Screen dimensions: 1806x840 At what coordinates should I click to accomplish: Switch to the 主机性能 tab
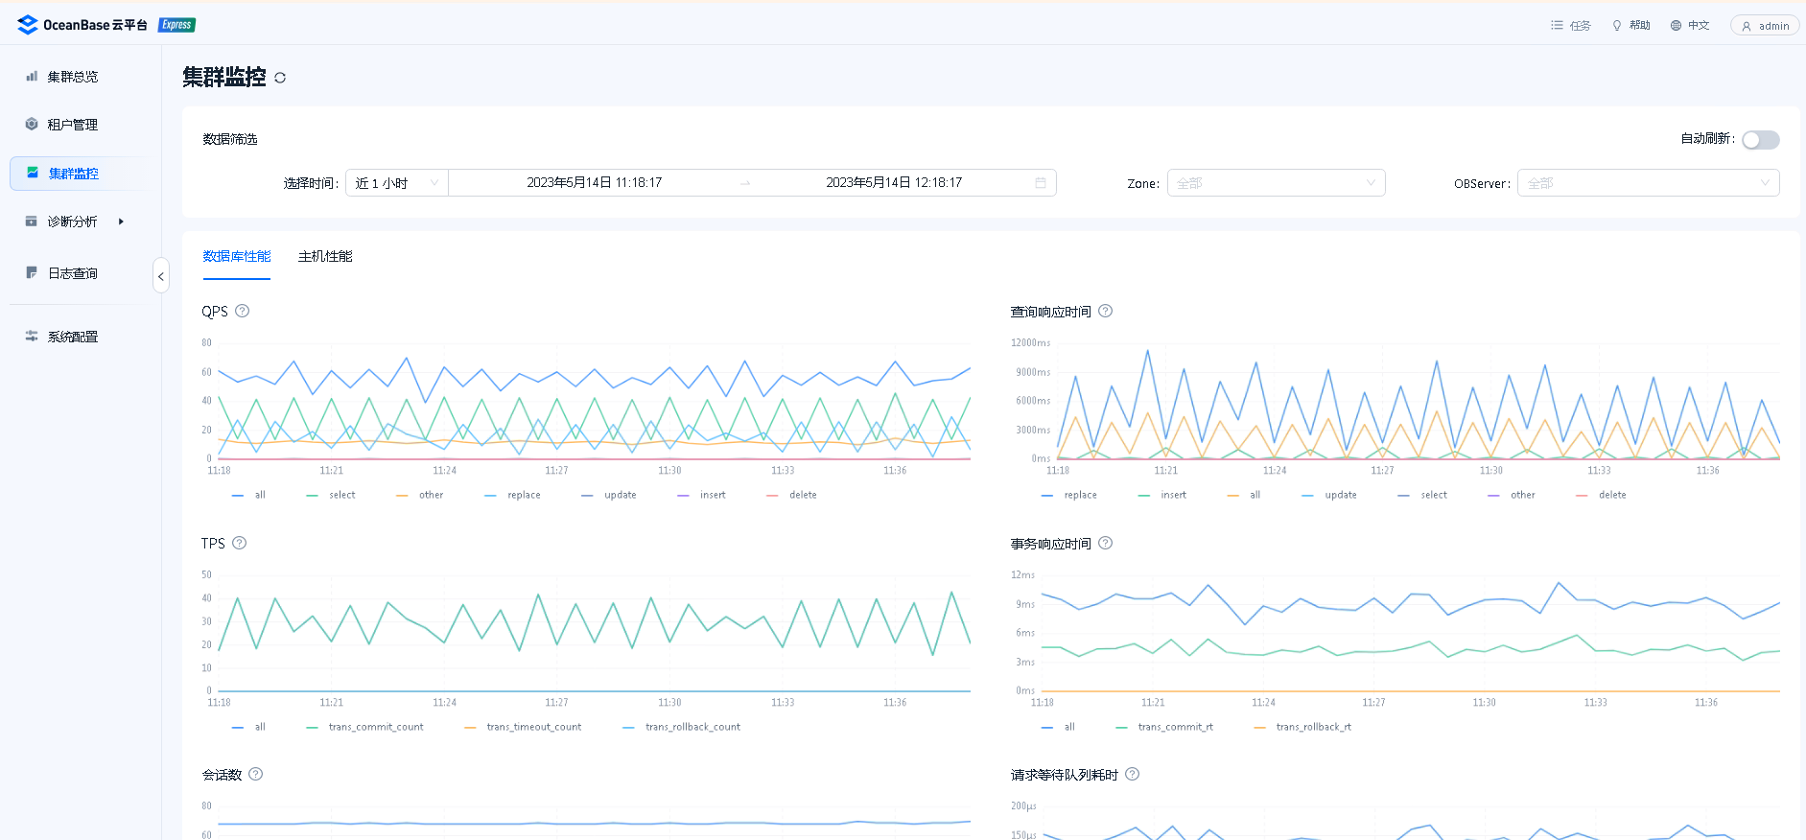(x=325, y=256)
